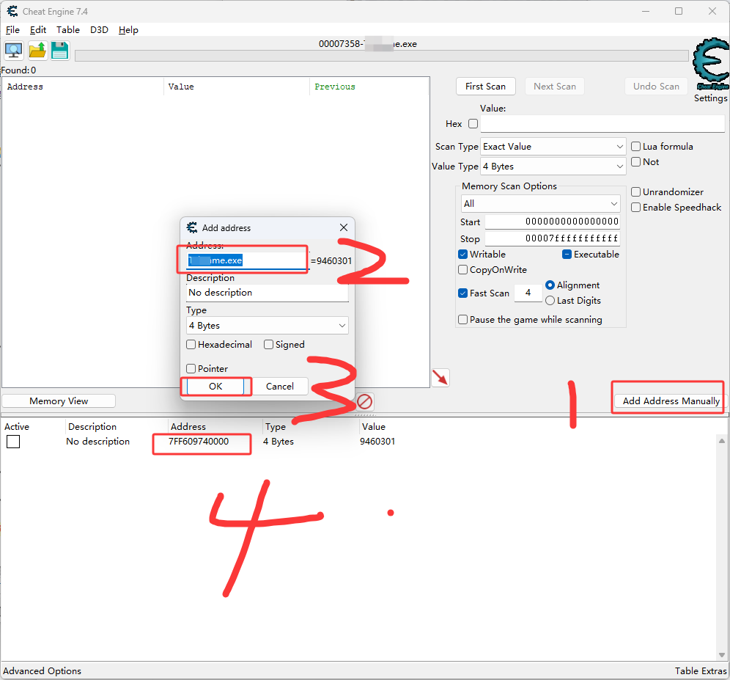This screenshot has height=680, width=730.
Task: Enable Speedhack checkbox
Action: (635, 208)
